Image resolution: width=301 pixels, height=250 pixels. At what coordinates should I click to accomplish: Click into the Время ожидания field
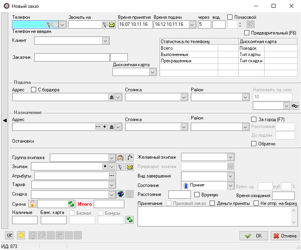[283, 196]
